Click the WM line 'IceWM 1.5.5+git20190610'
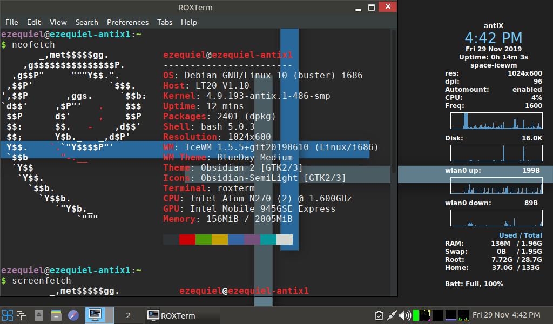Screen dimensions: 553x324 271,147
